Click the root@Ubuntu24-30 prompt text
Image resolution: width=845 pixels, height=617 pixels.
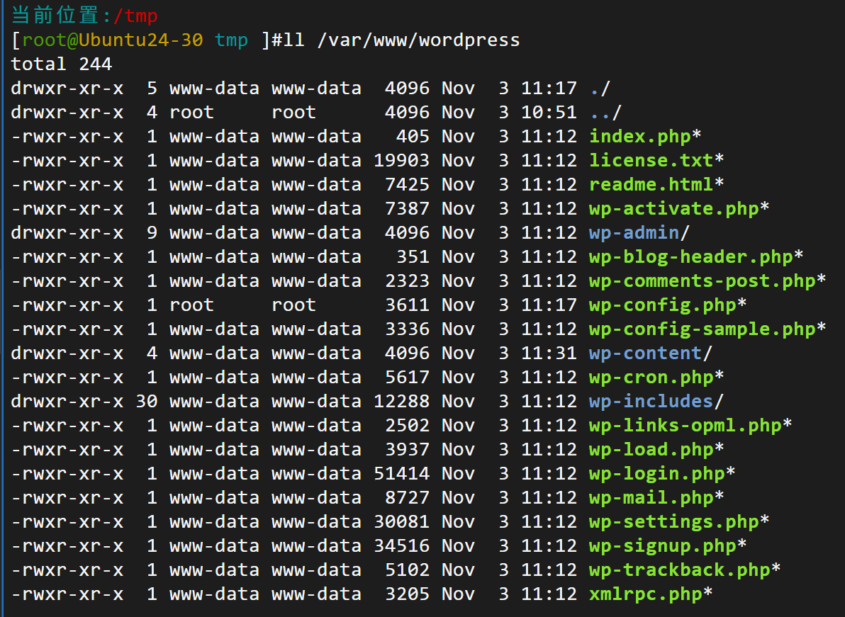(113, 40)
